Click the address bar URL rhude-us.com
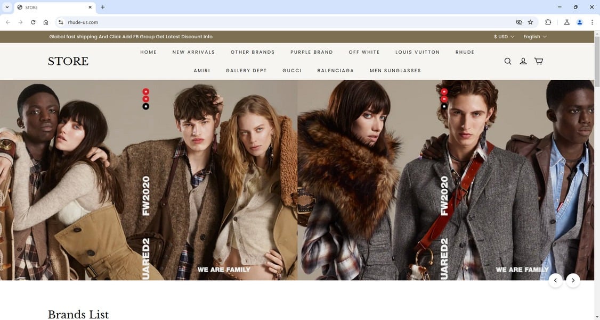Screen dimensions: 600x320 83,22
